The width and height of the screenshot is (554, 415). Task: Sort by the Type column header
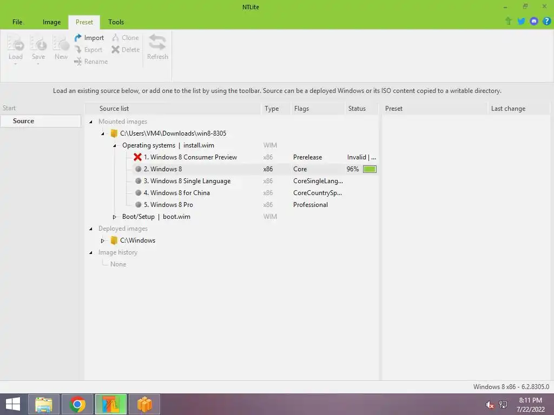[x=275, y=108]
